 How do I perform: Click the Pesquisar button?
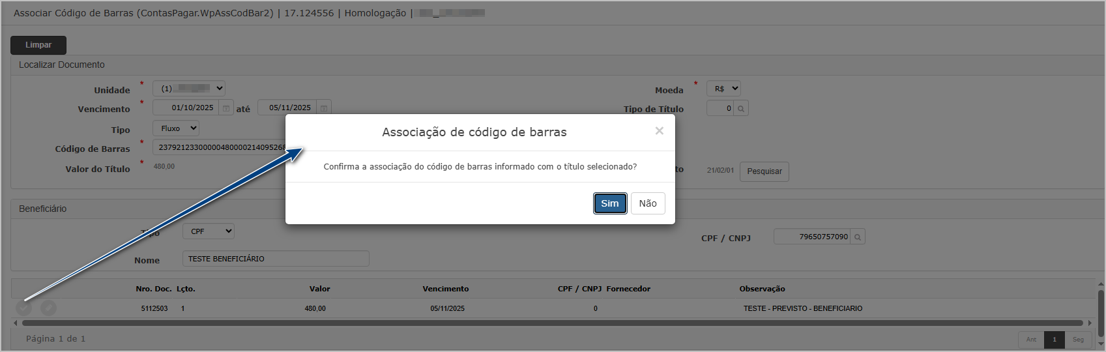764,171
